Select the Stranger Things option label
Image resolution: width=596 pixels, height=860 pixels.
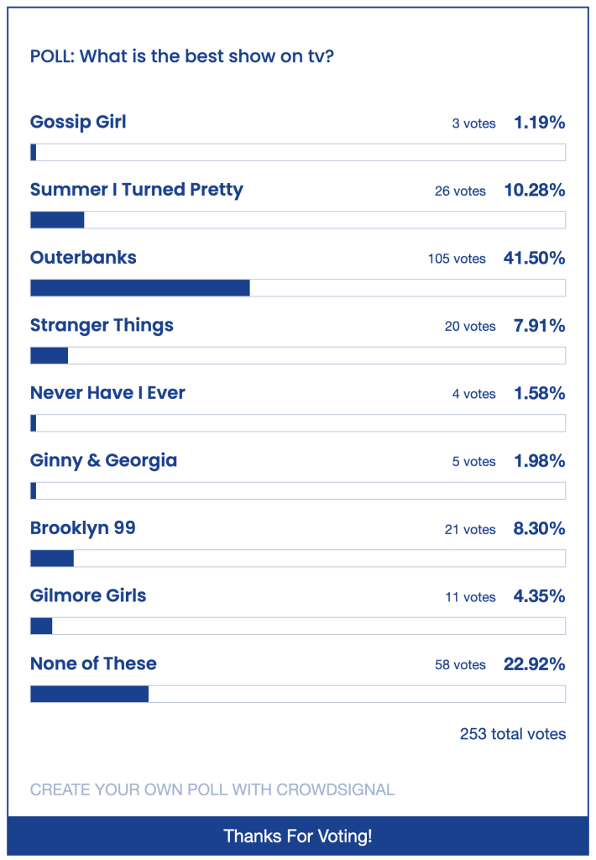click(102, 325)
